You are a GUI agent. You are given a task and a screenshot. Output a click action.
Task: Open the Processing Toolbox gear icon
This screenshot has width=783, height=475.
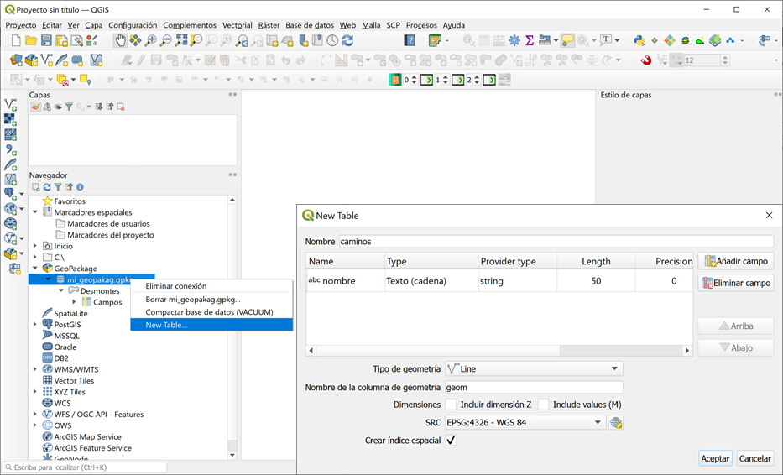[x=514, y=41]
